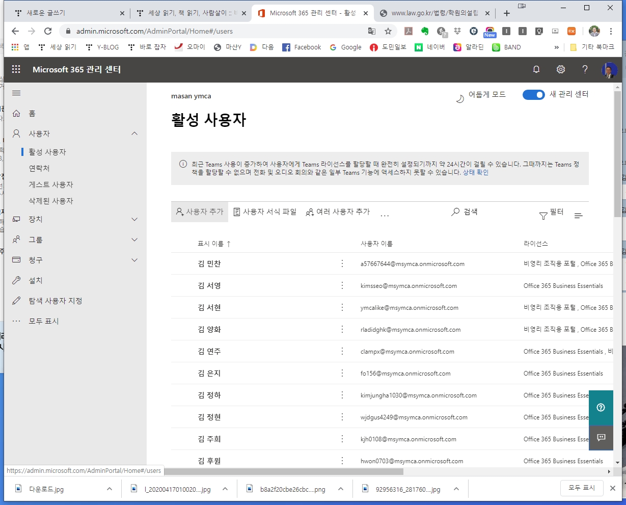Open the 필터 filter menu
Viewport: 626px width, 505px height.
(552, 212)
